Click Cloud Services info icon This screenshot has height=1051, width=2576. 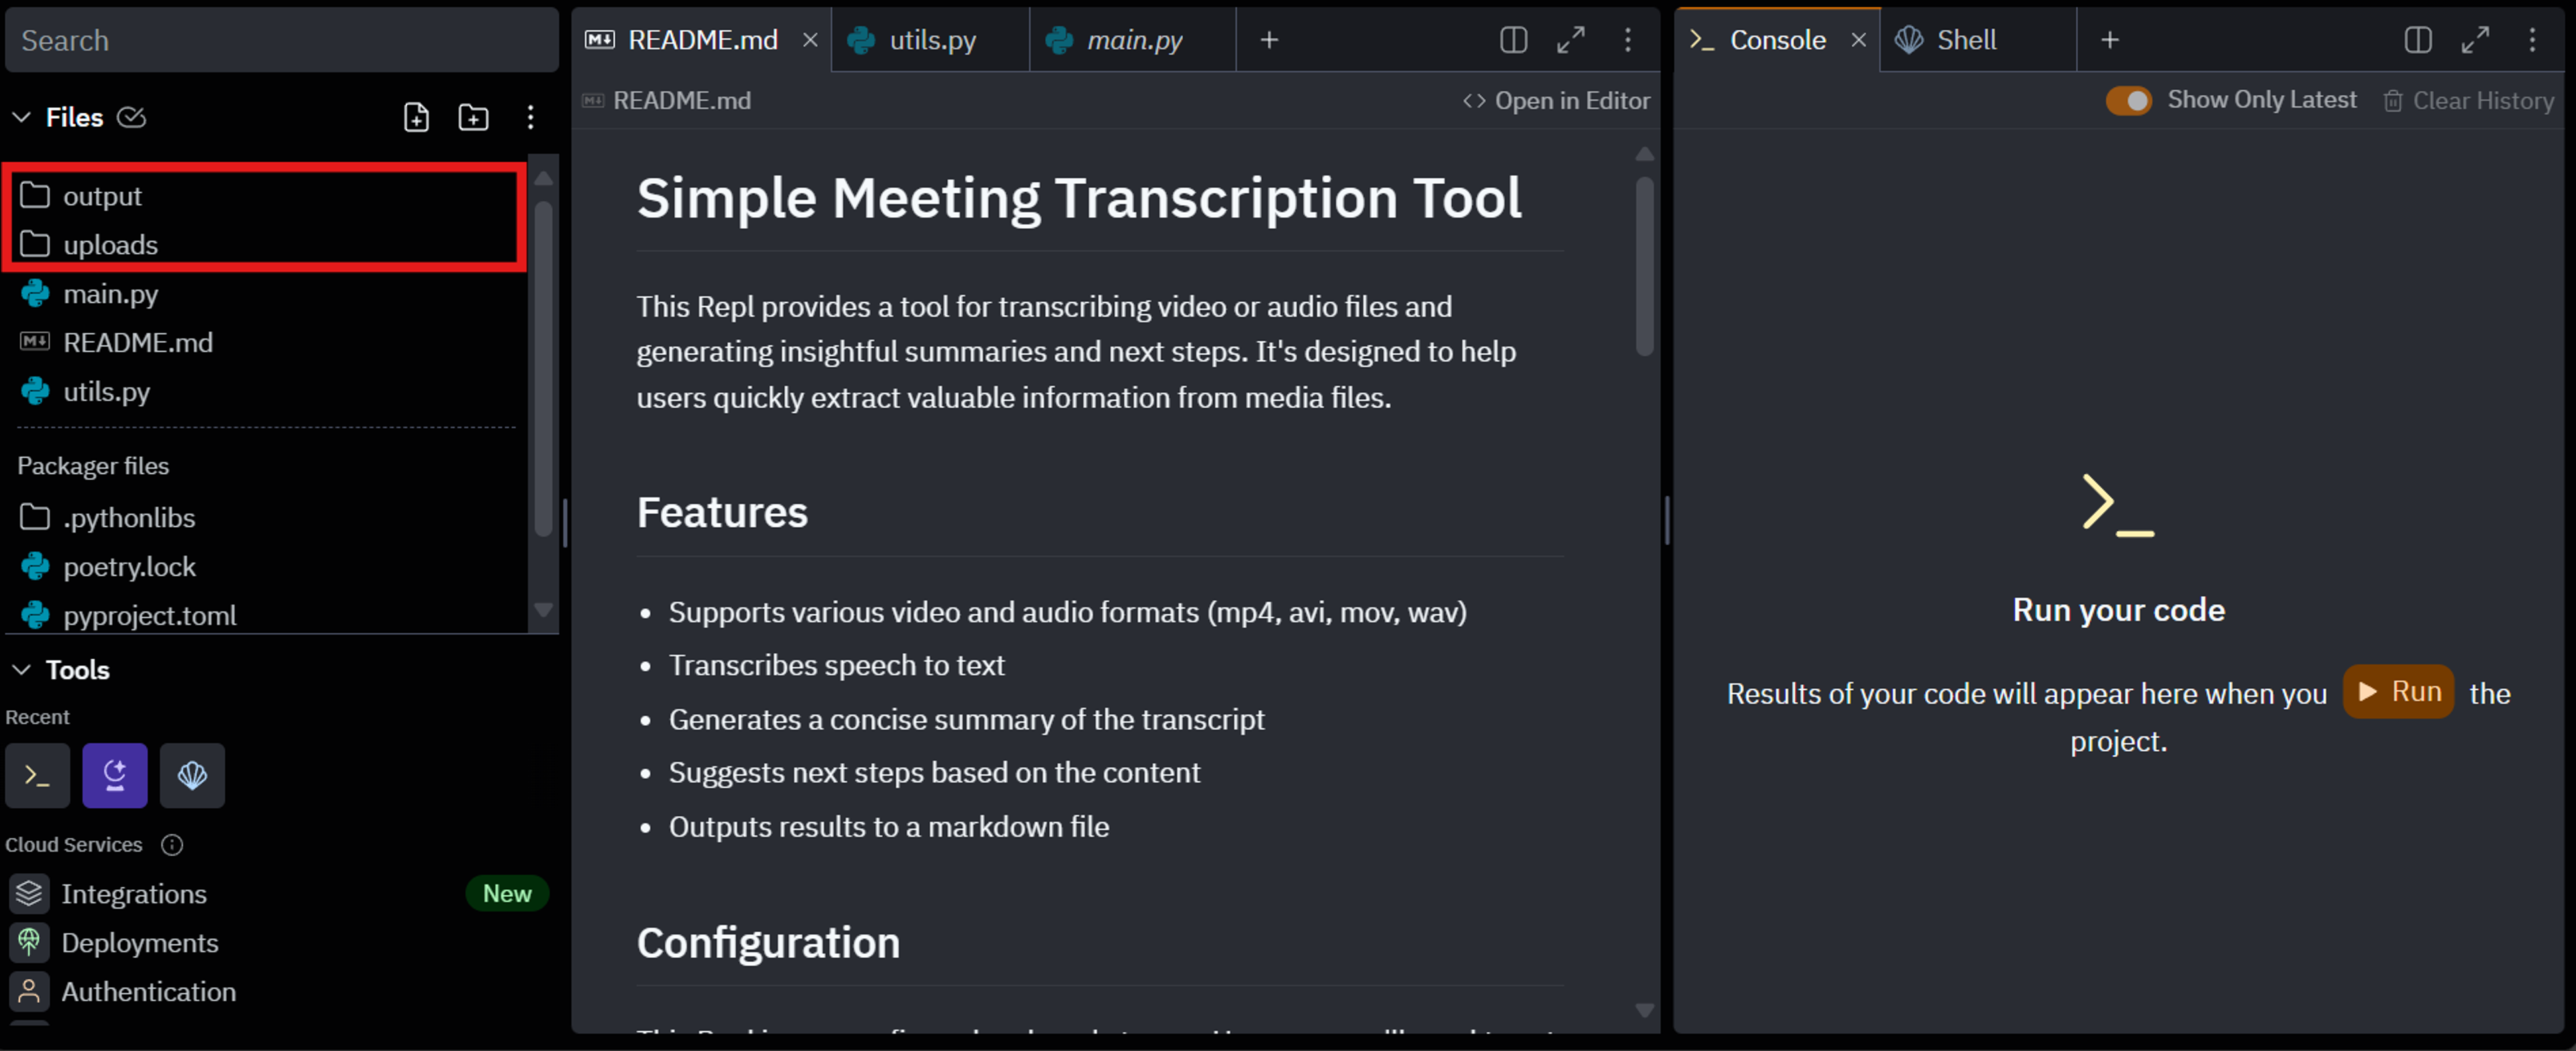coord(172,845)
